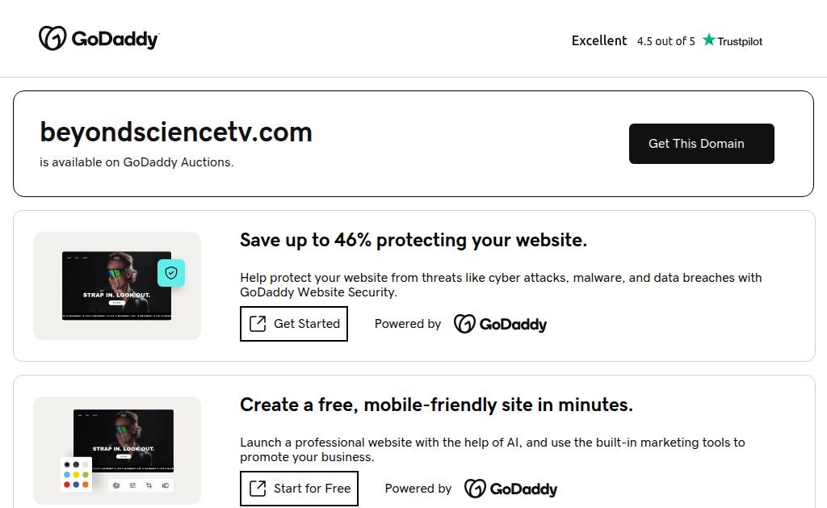Click the crop icon in site-builder thumbnail
Viewport: 827px width, 508px height.
tap(149, 485)
